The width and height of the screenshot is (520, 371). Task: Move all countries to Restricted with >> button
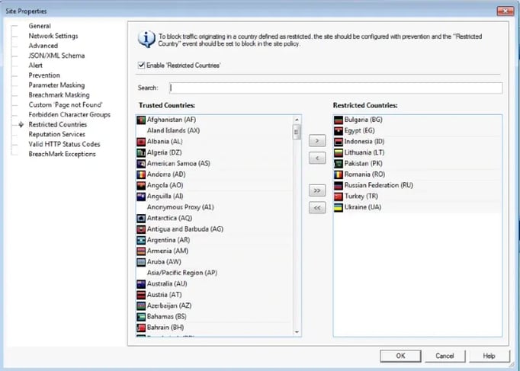coord(316,191)
